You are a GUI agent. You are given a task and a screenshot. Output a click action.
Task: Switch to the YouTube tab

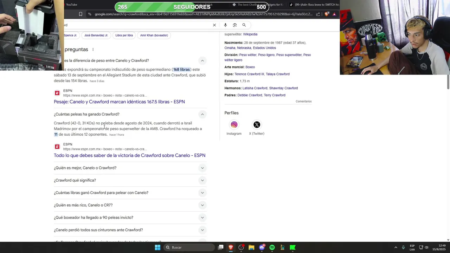pos(71,5)
